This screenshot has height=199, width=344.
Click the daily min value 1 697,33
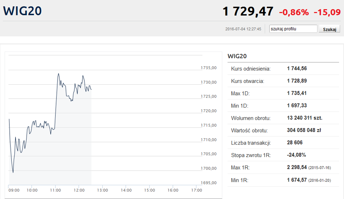coord(297,106)
